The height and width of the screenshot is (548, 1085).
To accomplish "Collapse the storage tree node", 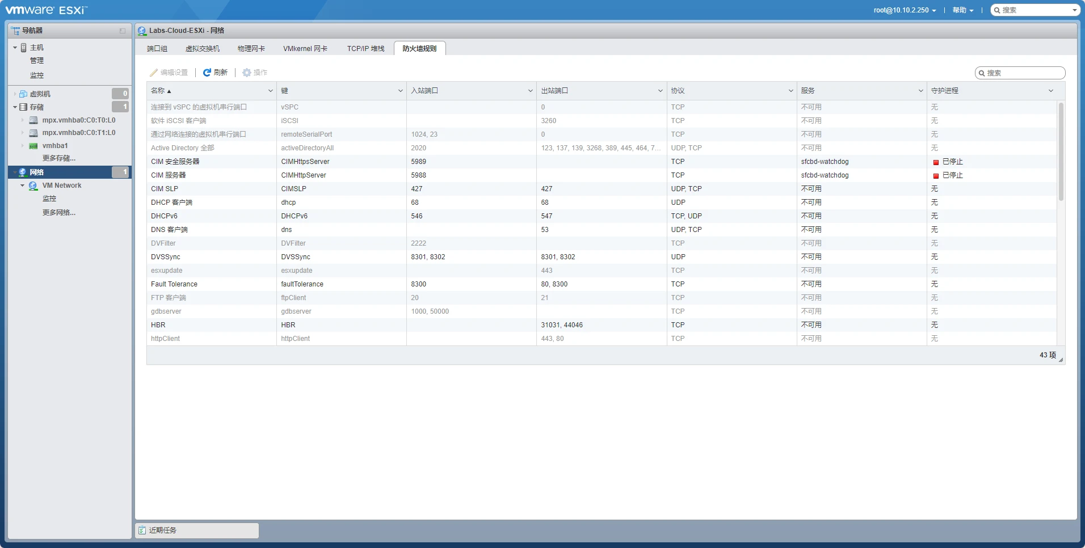I will coord(15,107).
